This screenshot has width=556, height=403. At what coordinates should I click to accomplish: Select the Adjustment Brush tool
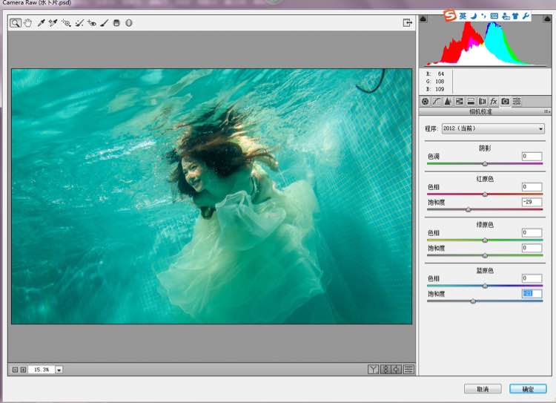click(105, 23)
